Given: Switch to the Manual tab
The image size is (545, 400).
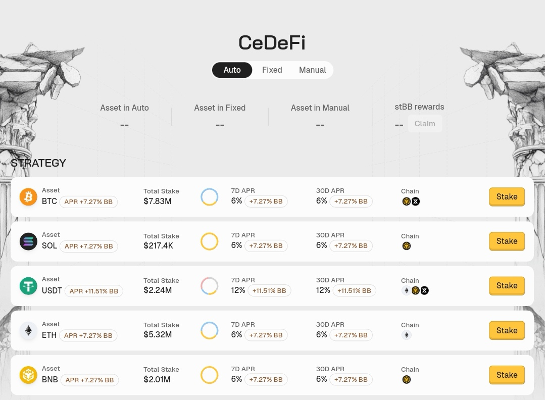Looking at the screenshot, I should (312, 70).
